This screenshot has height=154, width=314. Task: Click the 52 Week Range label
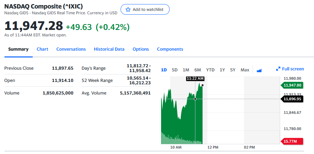[97, 81]
